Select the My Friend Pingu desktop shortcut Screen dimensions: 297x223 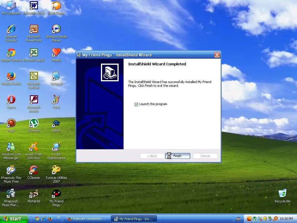click(56, 198)
